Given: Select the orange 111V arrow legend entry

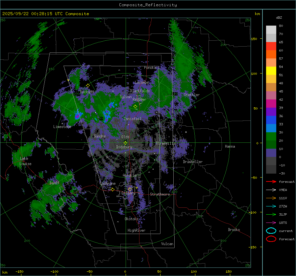Looking at the screenshot, I should (271, 198).
